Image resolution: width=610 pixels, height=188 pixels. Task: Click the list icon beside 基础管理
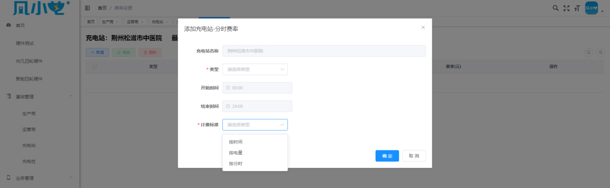pyautogui.click(x=9, y=96)
